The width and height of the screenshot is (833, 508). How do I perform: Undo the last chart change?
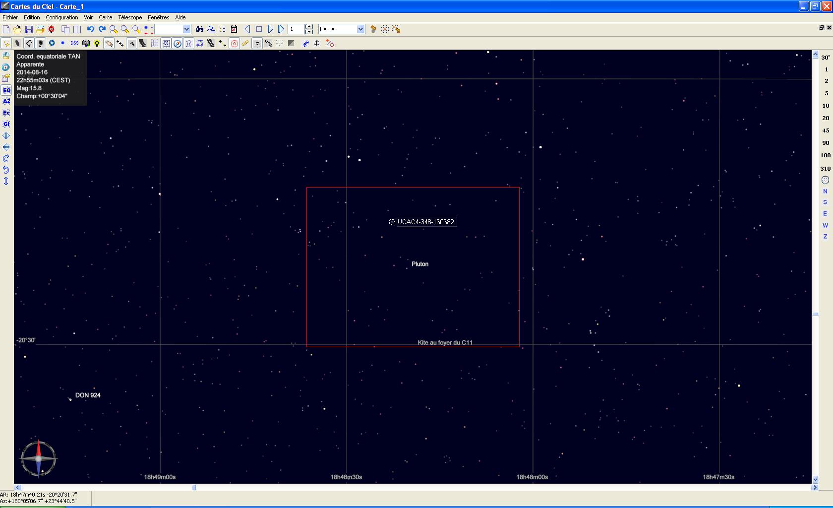coord(90,29)
